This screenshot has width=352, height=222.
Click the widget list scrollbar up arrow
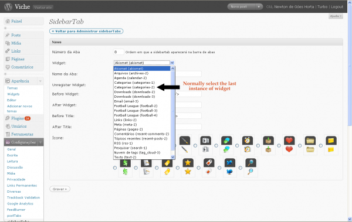coord(172,69)
